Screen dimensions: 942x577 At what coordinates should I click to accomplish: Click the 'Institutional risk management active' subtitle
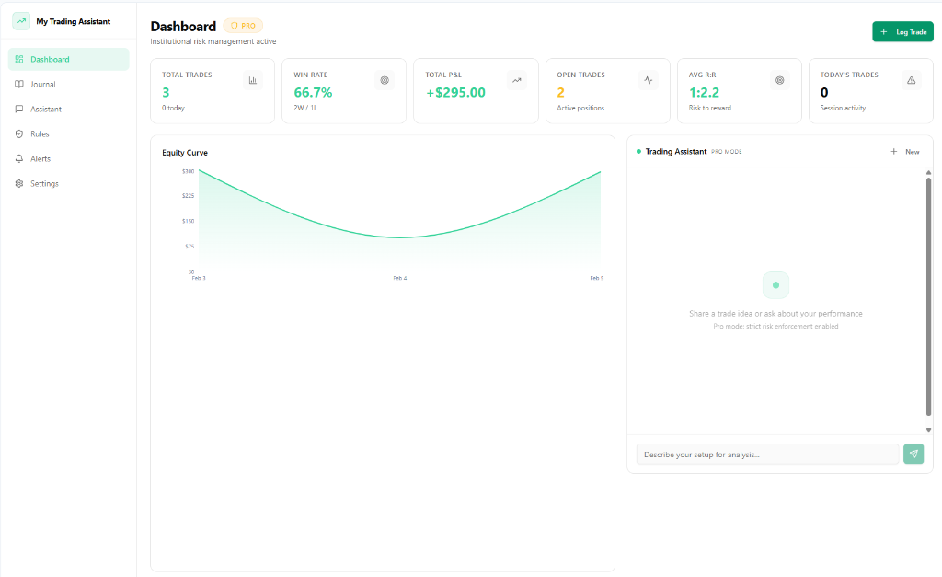213,41
